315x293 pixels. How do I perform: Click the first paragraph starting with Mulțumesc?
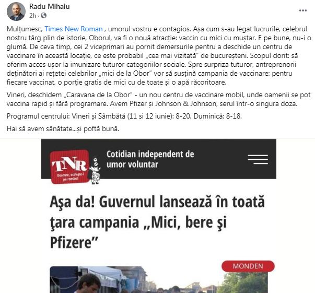159,56
